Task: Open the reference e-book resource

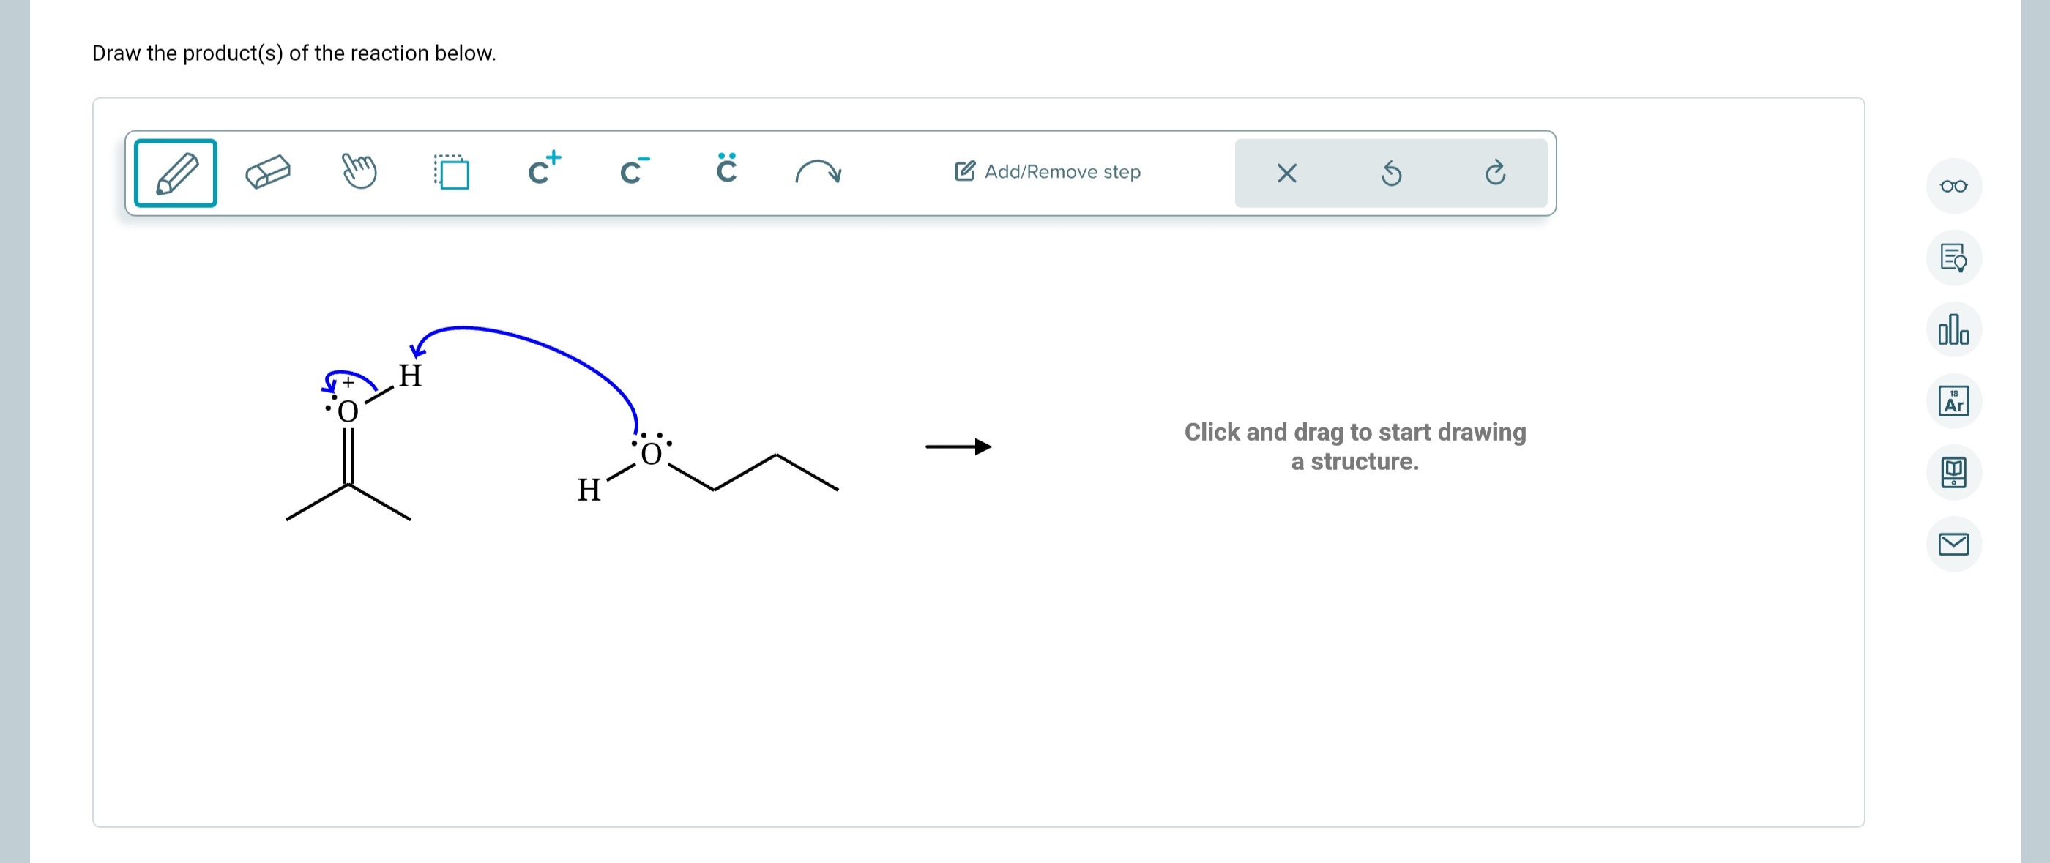Action: click(x=1953, y=471)
